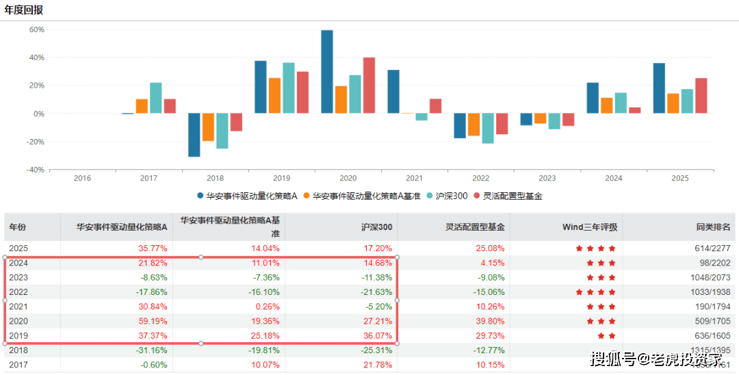Click the Wind三年评级 column header
The width and height of the screenshot is (739, 375).
coord(590,227)
